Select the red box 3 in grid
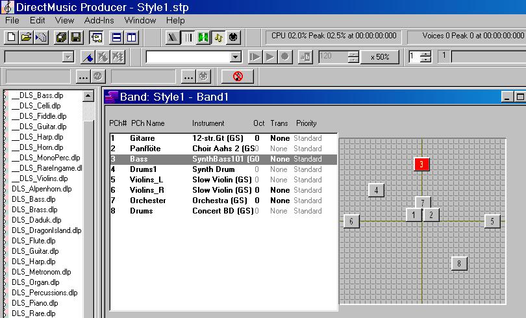 421,164
